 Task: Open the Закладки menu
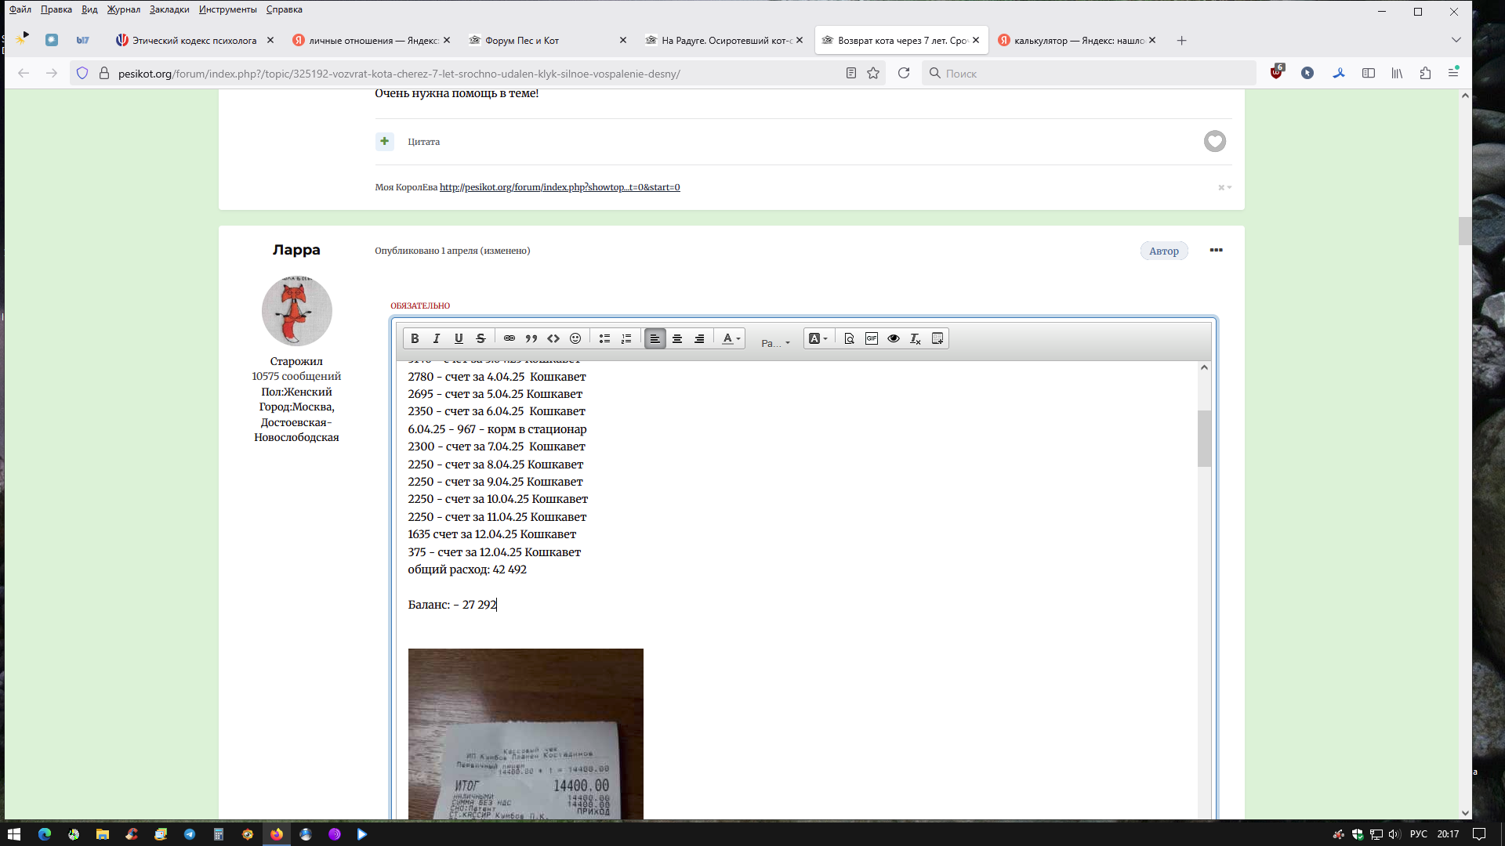169,9
